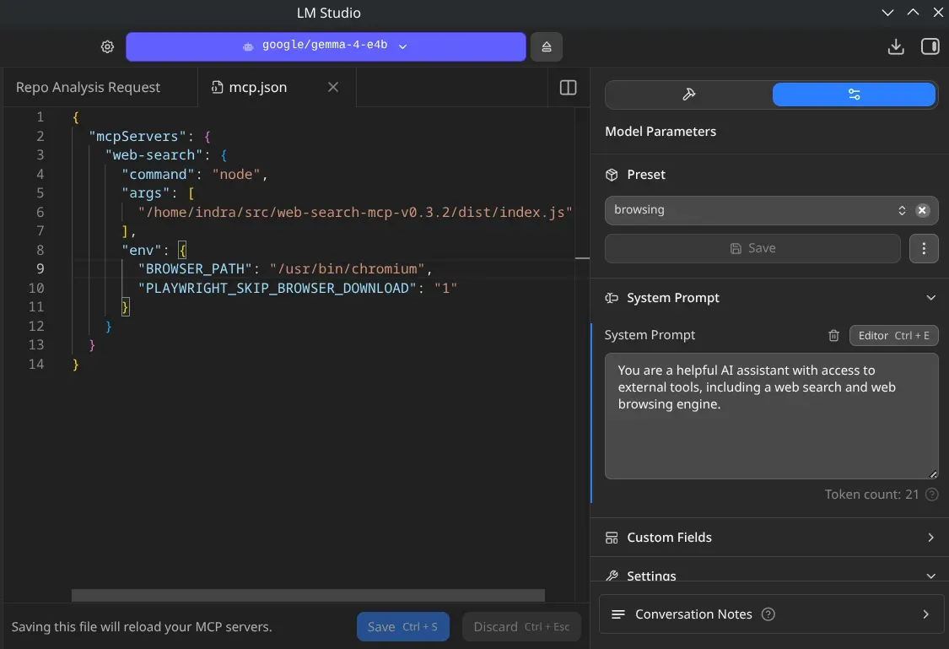Eject the loaded model

tap(546, 46)
